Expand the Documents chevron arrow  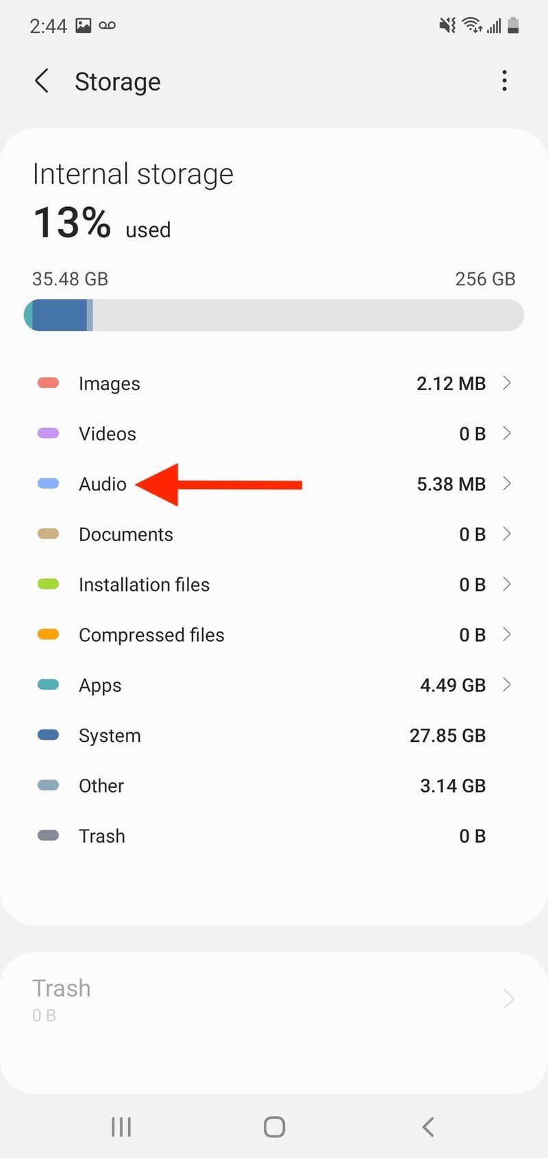click(507, 534)
